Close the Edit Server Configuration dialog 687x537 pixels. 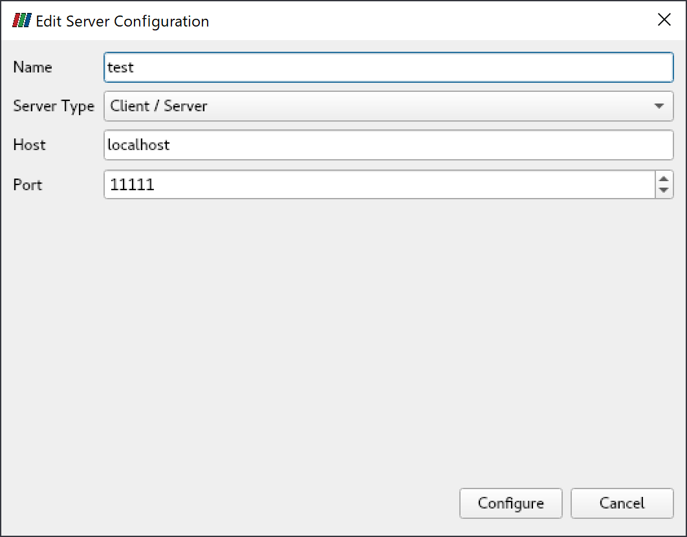[664, 20]
